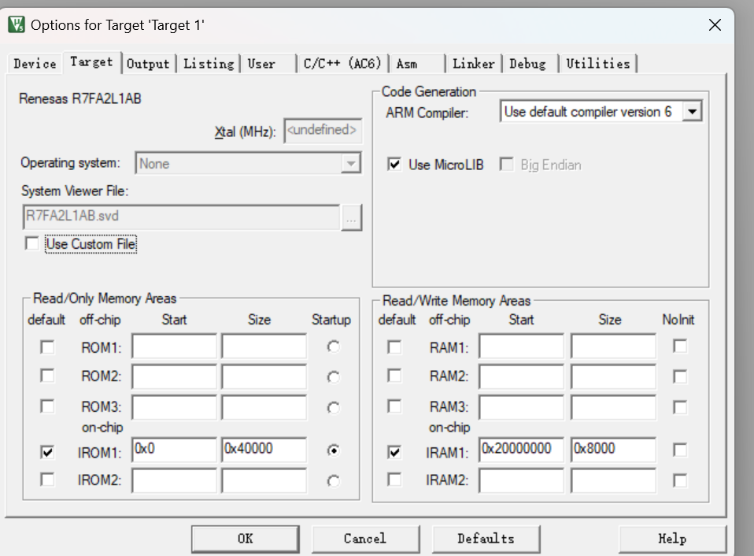Go to the Listing tab
The width and height of the screenshot is (754, 556).
click(x=209, y=64)
